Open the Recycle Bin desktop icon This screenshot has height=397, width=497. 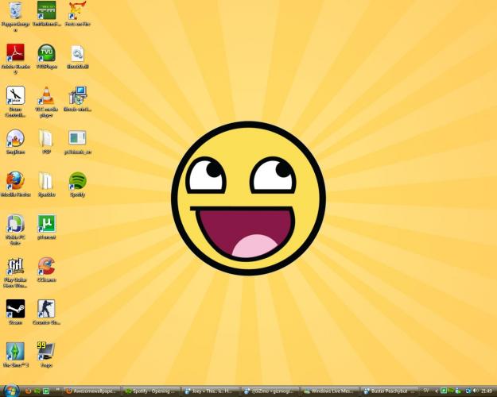coord(15,11)
